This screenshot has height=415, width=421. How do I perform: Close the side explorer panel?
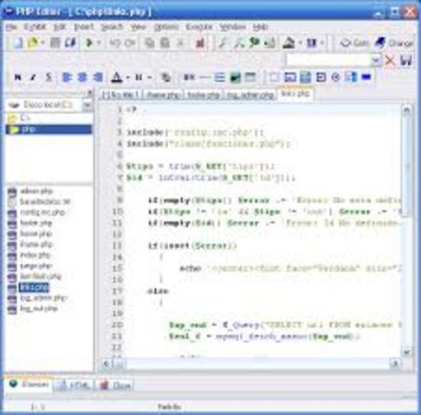tap(90, 93)
